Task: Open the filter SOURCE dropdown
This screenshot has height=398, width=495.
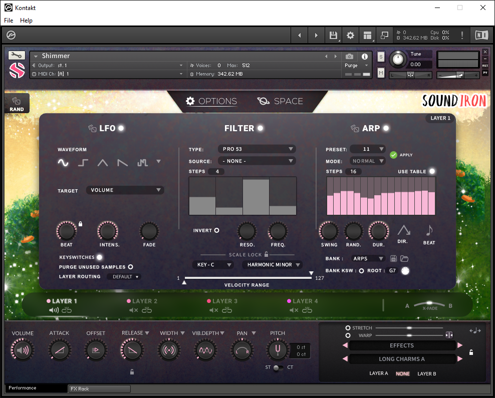Action: 257,161
